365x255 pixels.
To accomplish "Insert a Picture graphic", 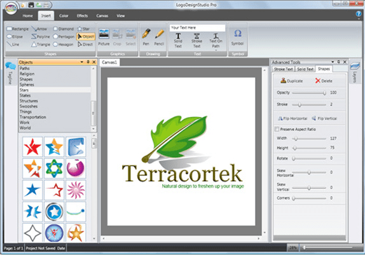I will 104,38.
